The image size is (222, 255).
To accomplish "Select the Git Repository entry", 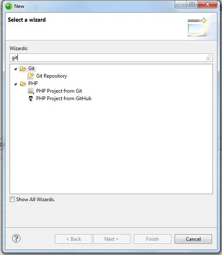I will pyautogui.click(x=52, y=76).
